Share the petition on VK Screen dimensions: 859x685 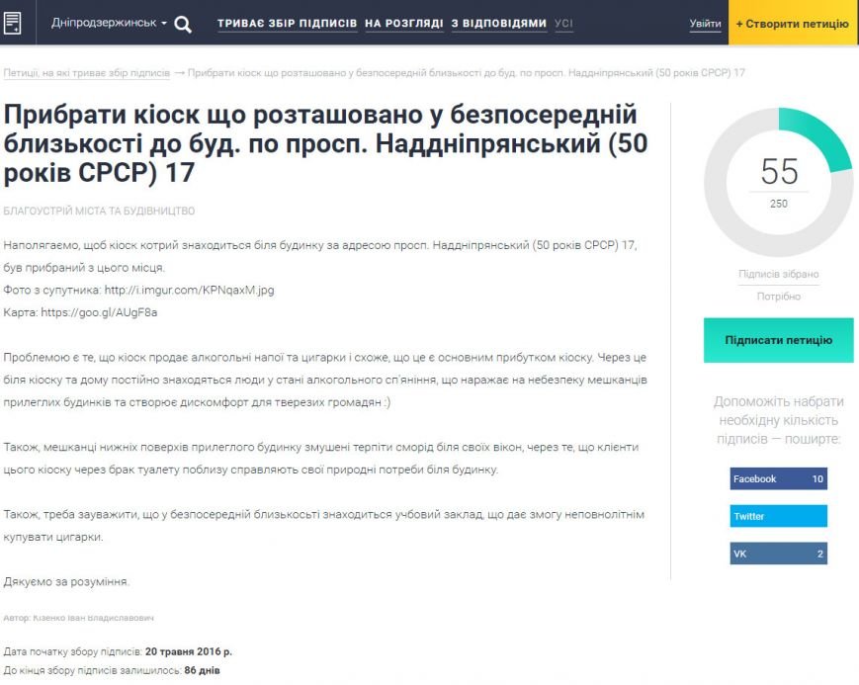[x=779, y=554]
